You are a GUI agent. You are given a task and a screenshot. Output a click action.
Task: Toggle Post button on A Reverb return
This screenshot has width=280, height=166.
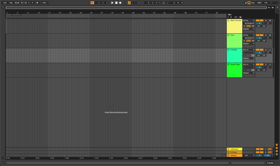(x=270, y=149)
